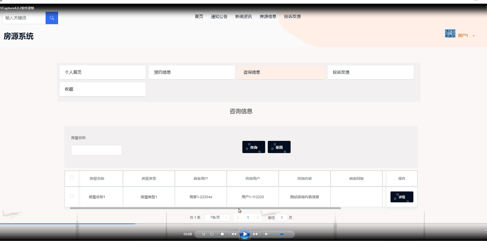This screenshot has width=487, height=241.
Task: Toggle shuffle in the media player
Action: pos(204,234)
